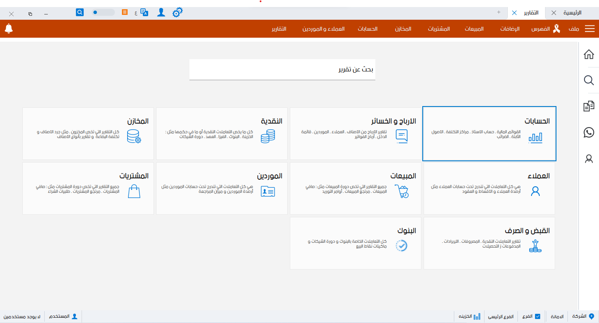
Task: Select the التقارير tab
Action: (x=532, y=13)
